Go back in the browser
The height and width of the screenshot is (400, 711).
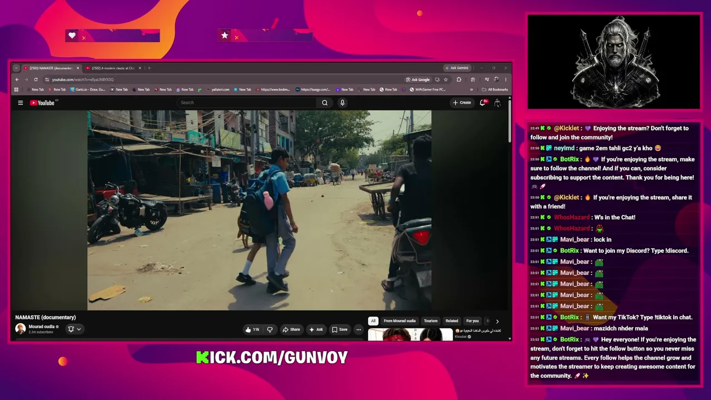(17, 79)
